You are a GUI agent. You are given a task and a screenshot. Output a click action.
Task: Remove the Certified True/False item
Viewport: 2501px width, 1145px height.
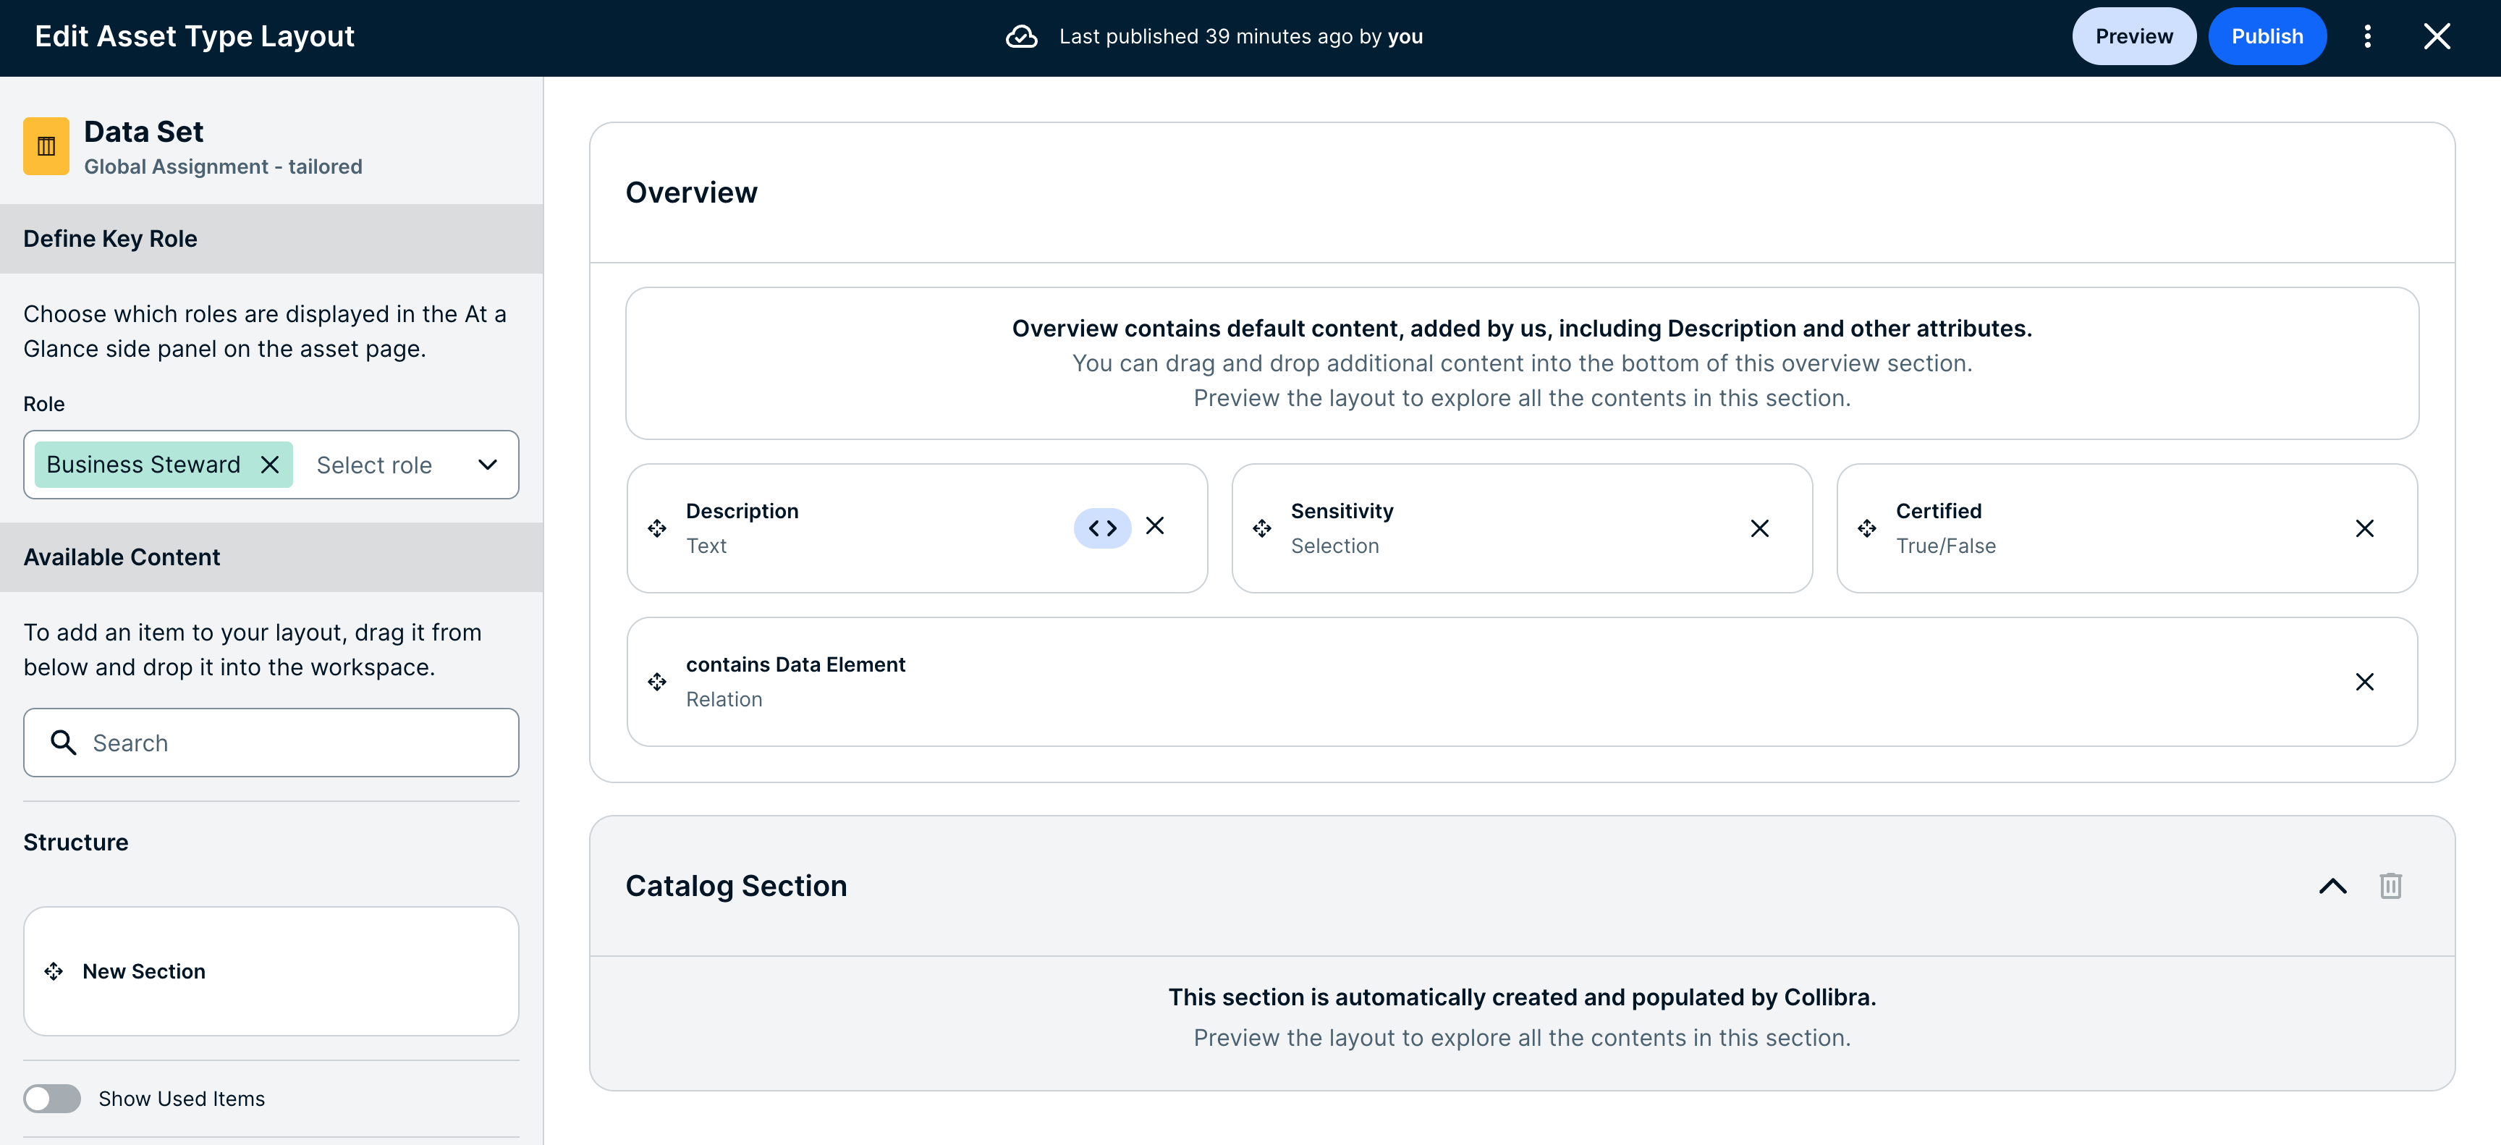(2364, 528)
